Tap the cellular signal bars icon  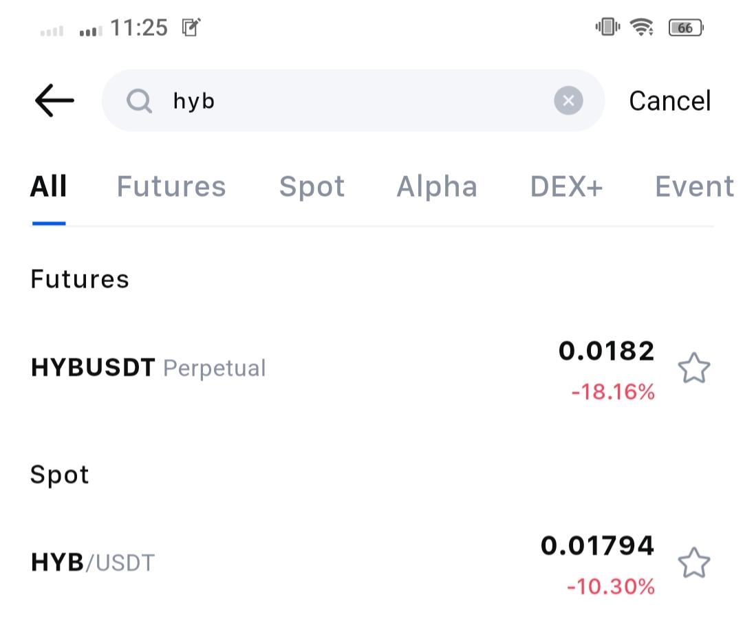(x=91, y=31)
